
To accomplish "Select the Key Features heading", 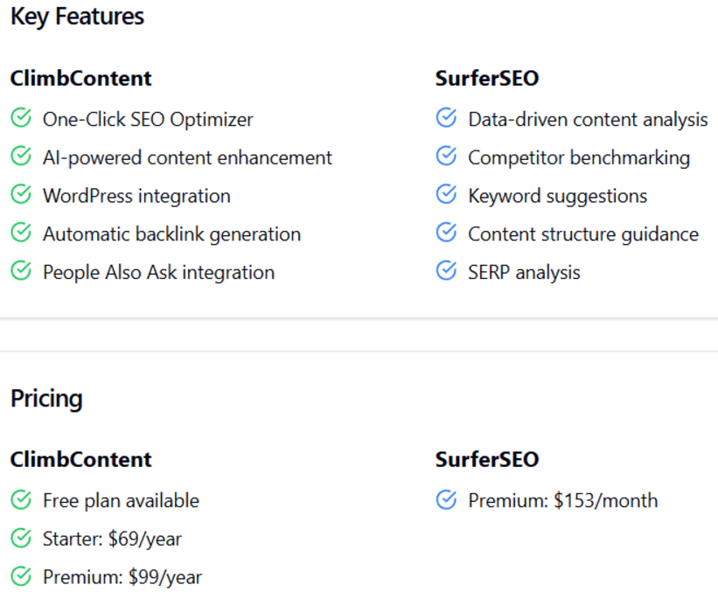I will click(77, 17).
